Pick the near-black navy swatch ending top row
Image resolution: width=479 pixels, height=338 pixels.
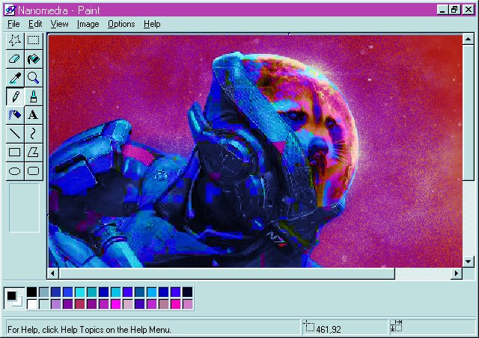[x=188, y=292]
